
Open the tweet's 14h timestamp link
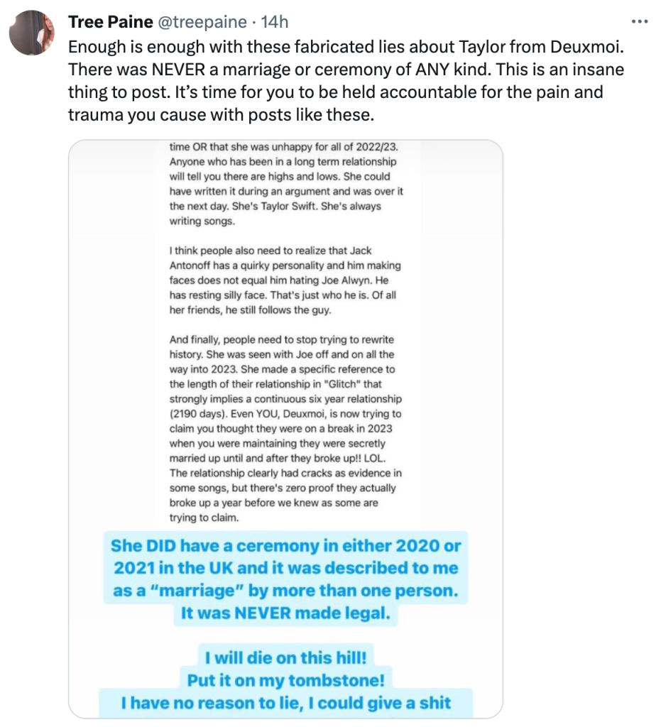coord(275,22)
